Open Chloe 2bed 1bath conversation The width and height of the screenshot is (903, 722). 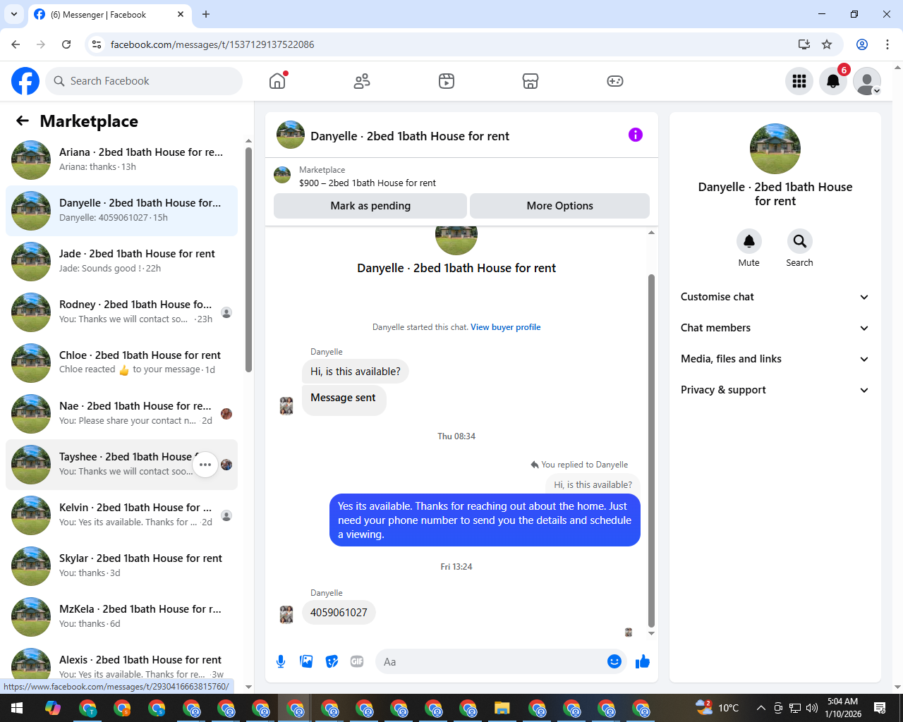click(x=121, y=363)
